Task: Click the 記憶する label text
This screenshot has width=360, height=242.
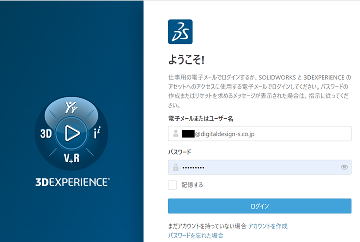Action: tap(192, 185)
